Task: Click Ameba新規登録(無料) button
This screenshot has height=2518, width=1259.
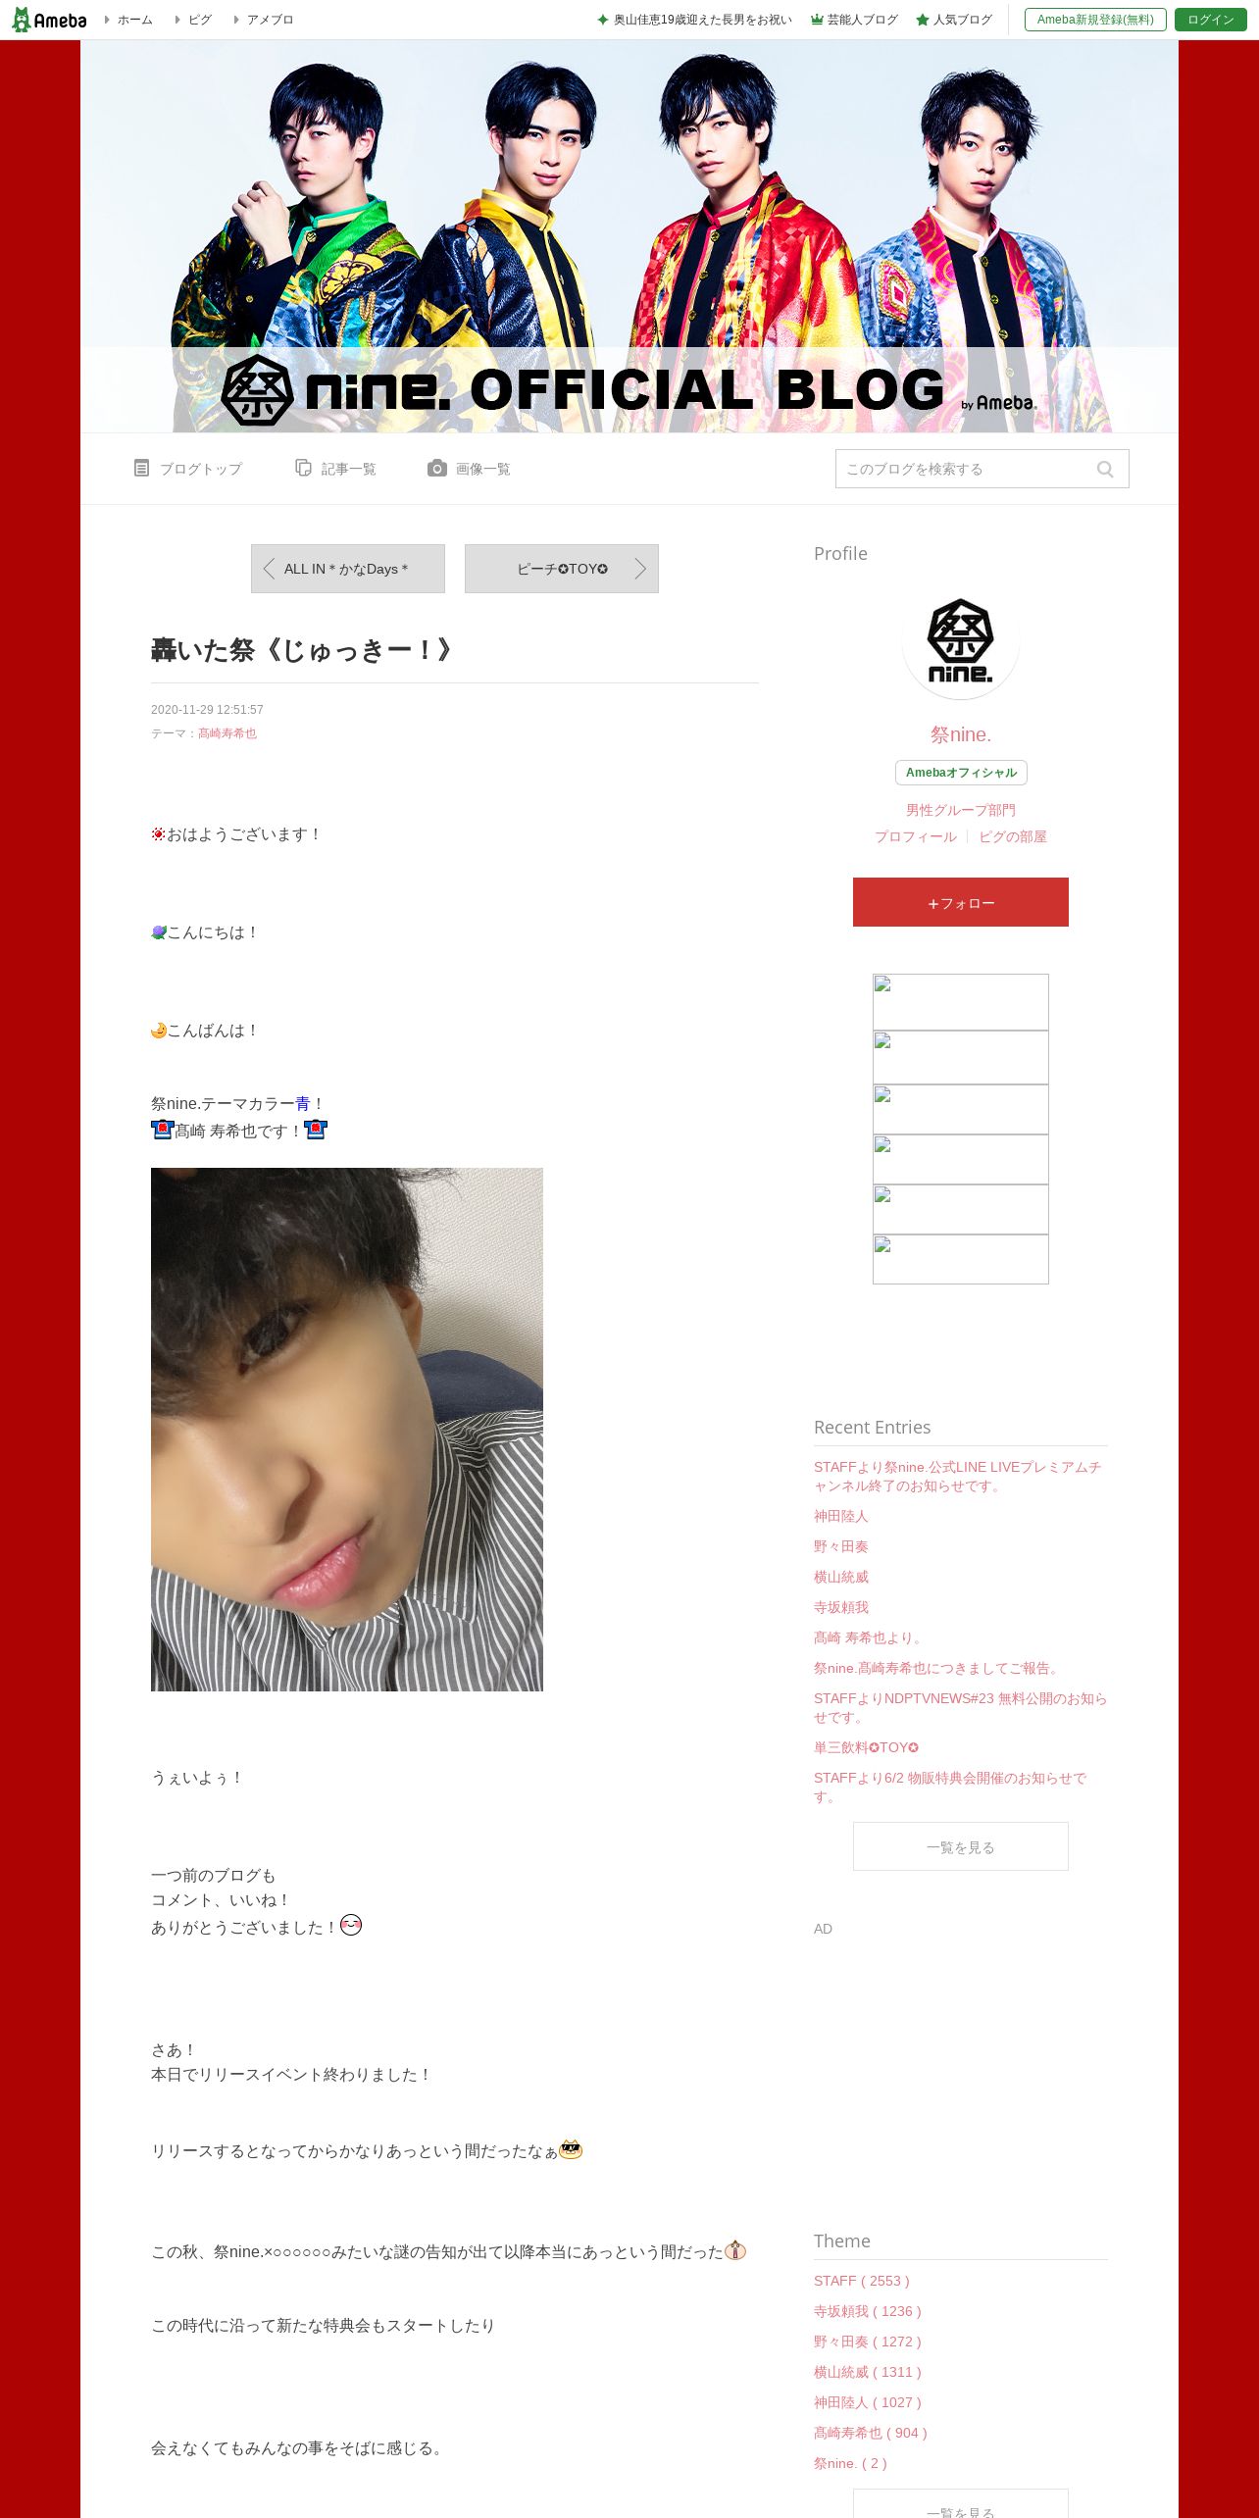Action: (1095, 20)
